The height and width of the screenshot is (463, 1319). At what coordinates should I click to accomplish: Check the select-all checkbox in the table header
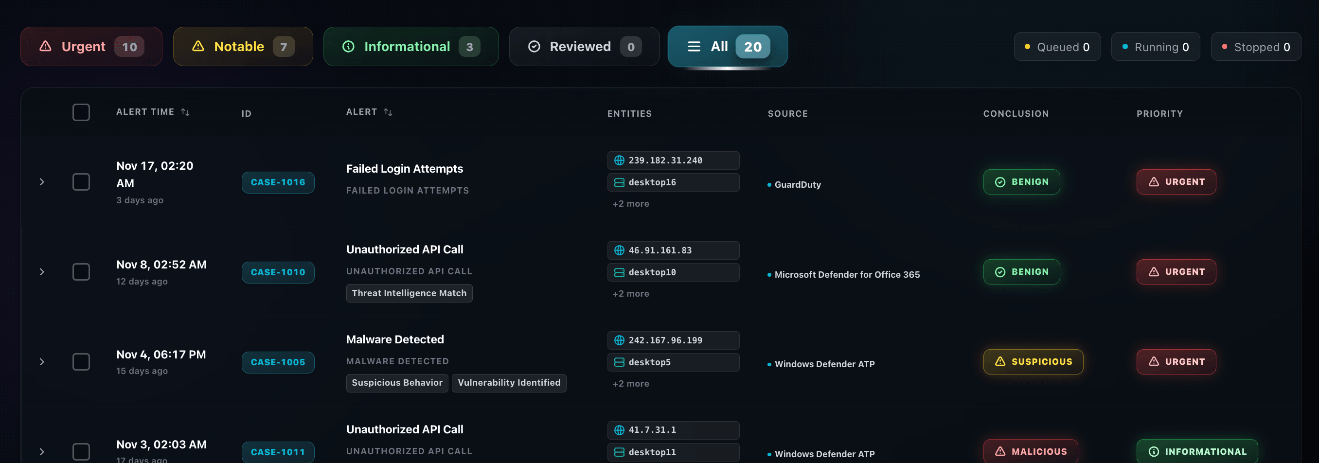click(81, 112)
